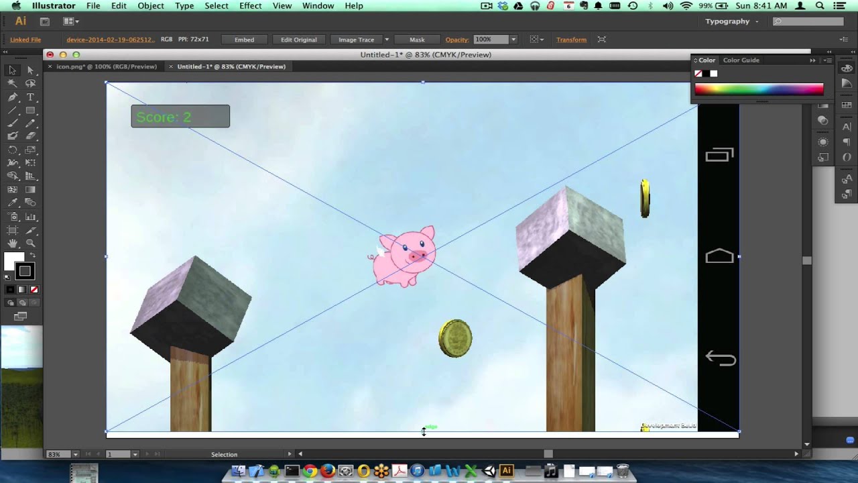Open the Effect menu
This screenshot has height=483, width=858.
(x=251, y=5)
